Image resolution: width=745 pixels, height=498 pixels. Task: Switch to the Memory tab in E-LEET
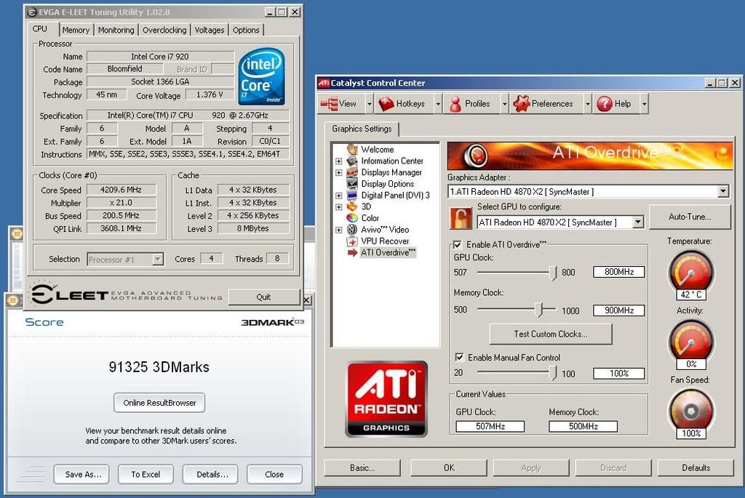tap(76, 30)
